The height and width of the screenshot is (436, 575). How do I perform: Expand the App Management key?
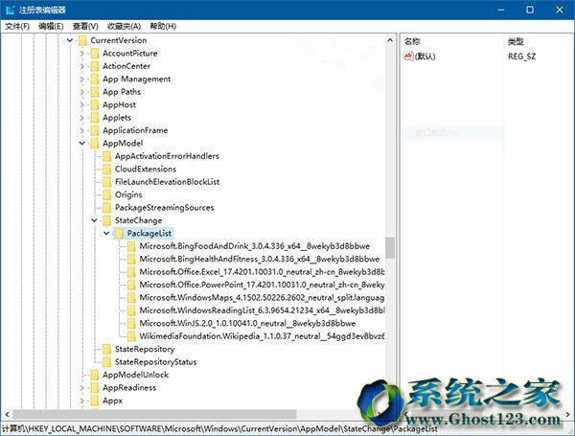click(x=81, y=80)
